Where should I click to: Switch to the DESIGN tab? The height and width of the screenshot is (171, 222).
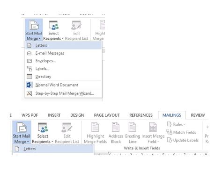[x=77, y=115]
